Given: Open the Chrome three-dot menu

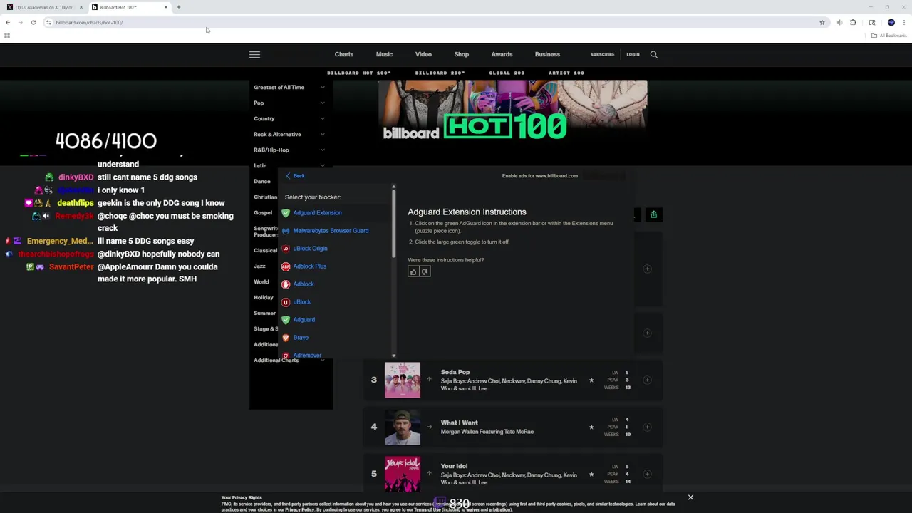Looking at the screenshot, I should click(x=903, y=22).
